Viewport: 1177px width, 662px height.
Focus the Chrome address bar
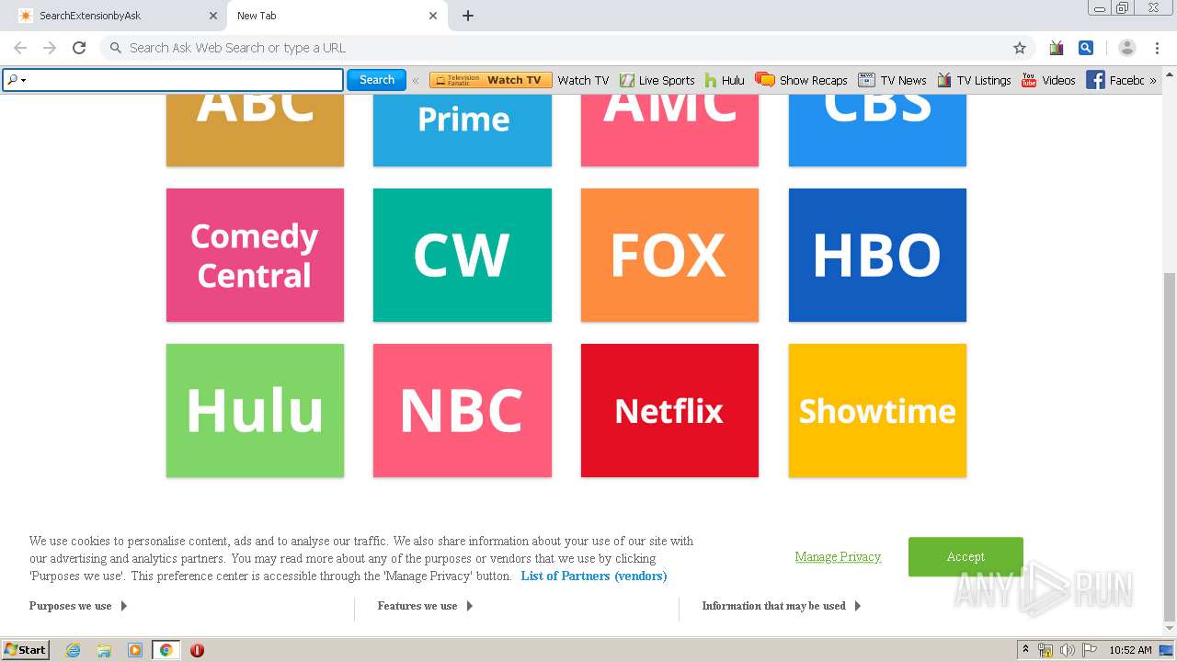566,48
